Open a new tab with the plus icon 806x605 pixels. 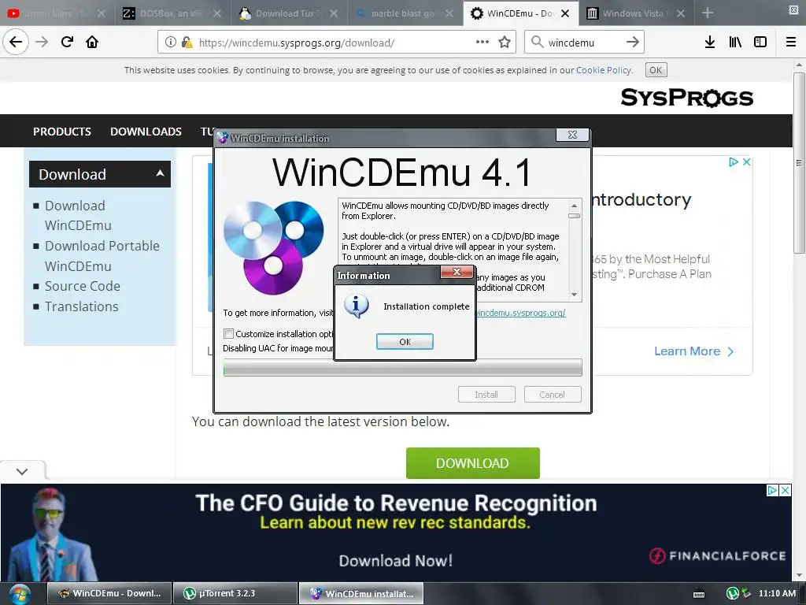(708, 13)
